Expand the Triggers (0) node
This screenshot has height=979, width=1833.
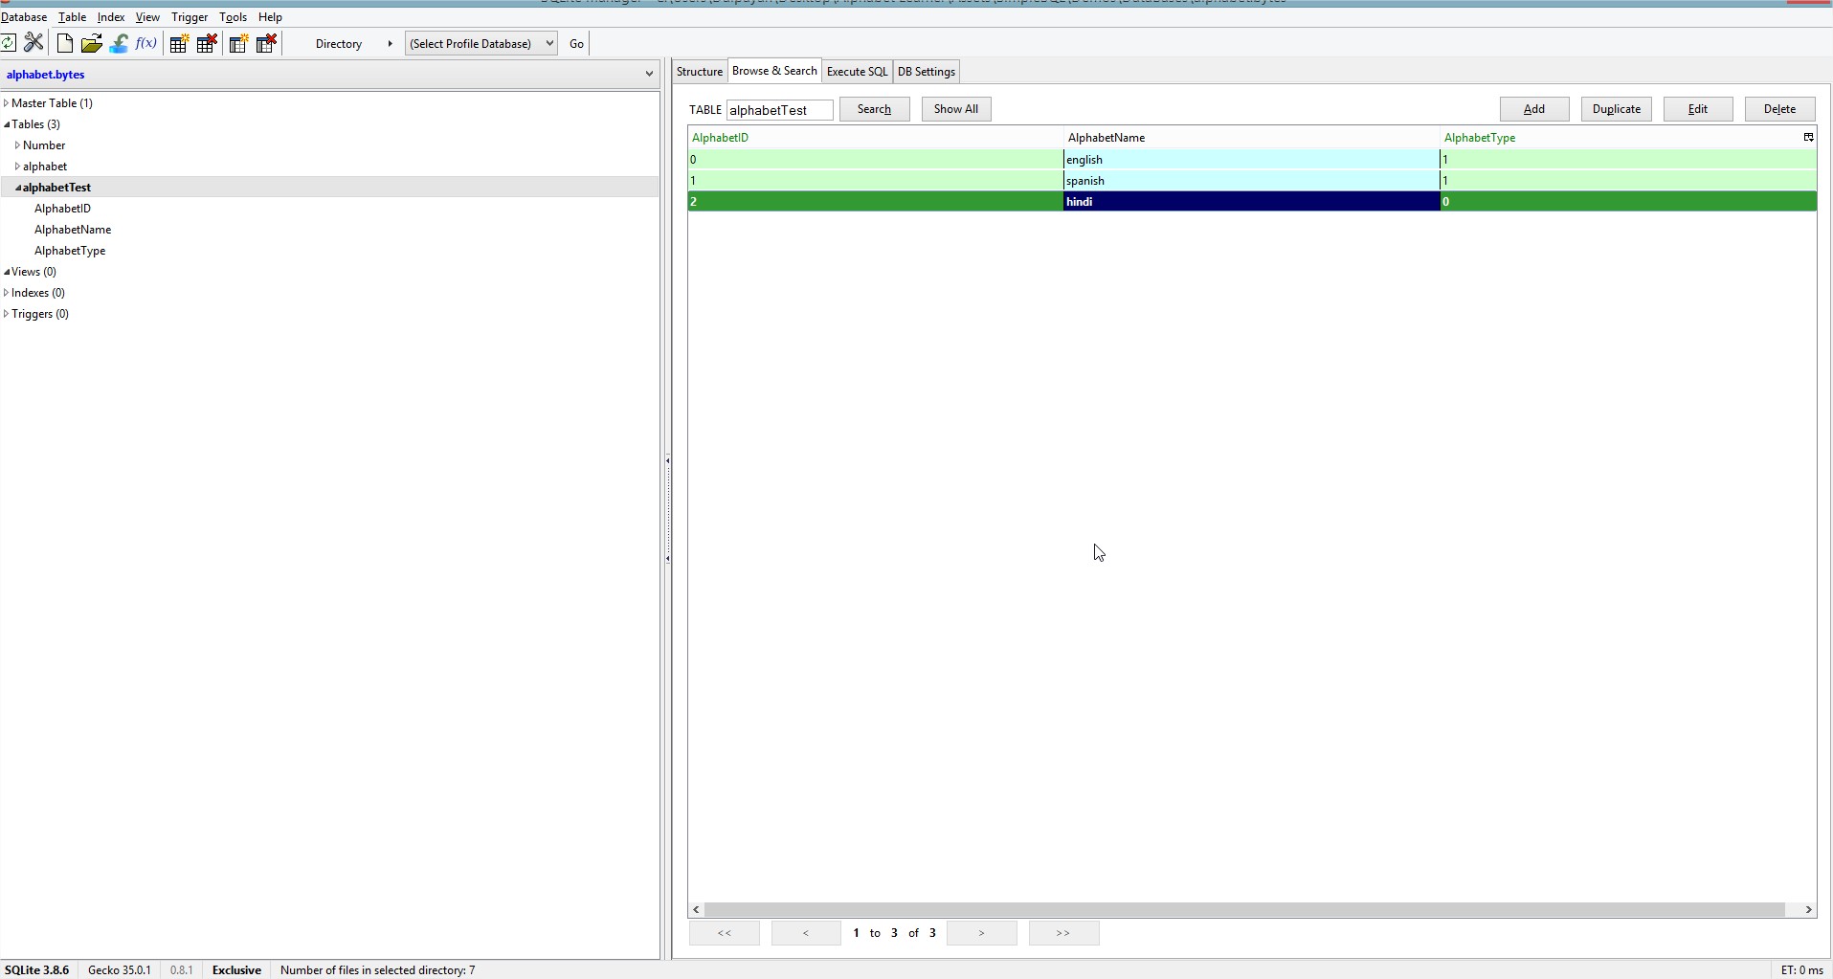tap(6, 314)
